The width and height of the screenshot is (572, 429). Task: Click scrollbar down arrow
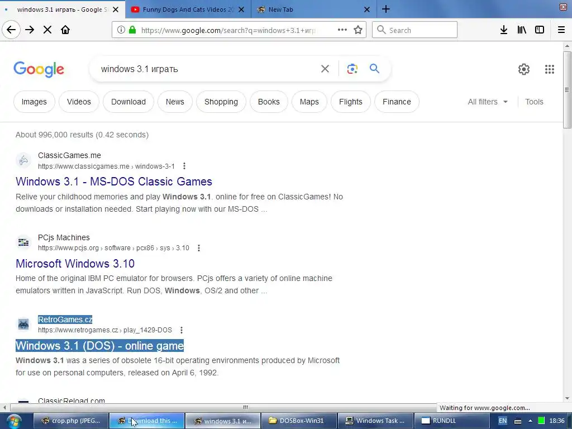click(x=567, y=398)
